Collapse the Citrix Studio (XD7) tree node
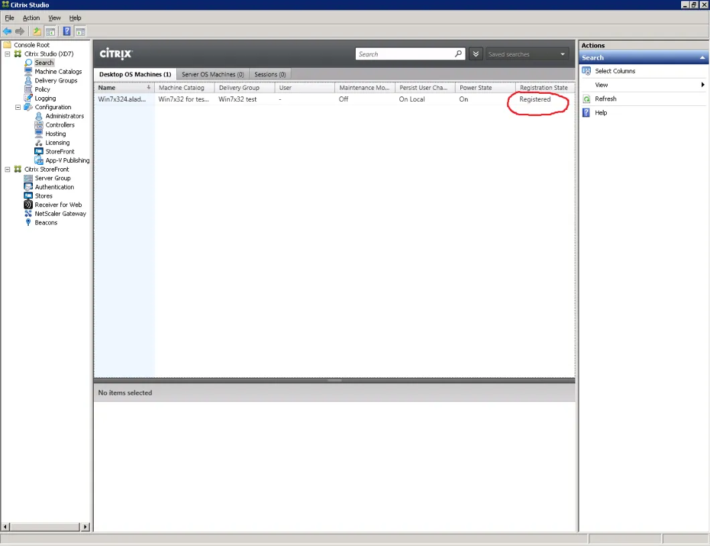Screen dimensions: 710x546 click(x=7, y=54)
